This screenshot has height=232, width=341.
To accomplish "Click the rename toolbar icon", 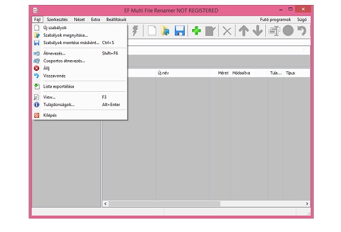I will pyautogui.click(x=274, y=30).
